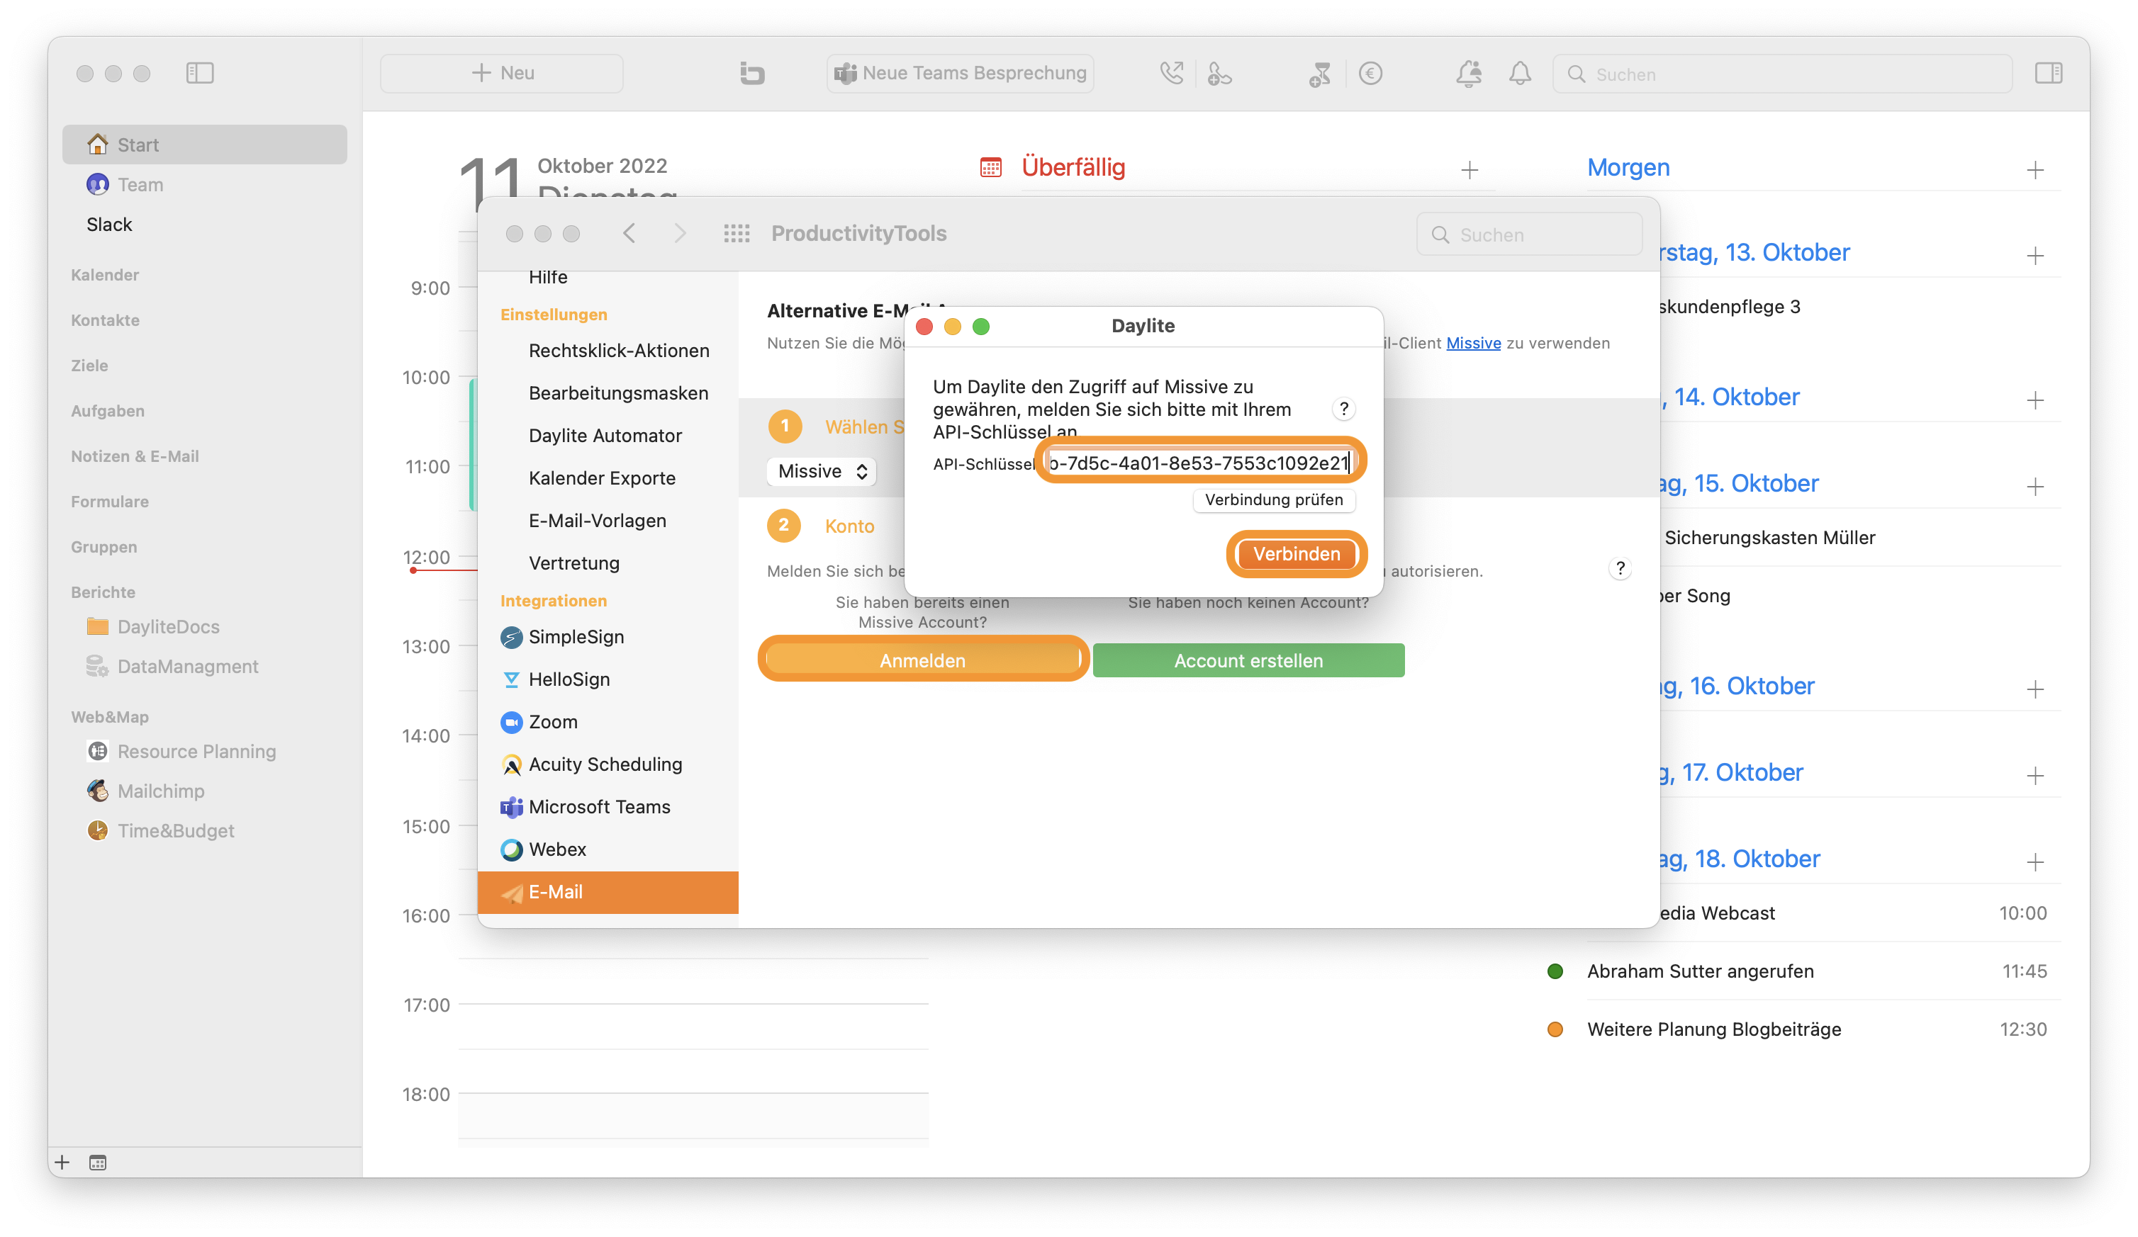Expand the Aufgaben section
Viewport: 2138px width, 1237px height.
108,410
